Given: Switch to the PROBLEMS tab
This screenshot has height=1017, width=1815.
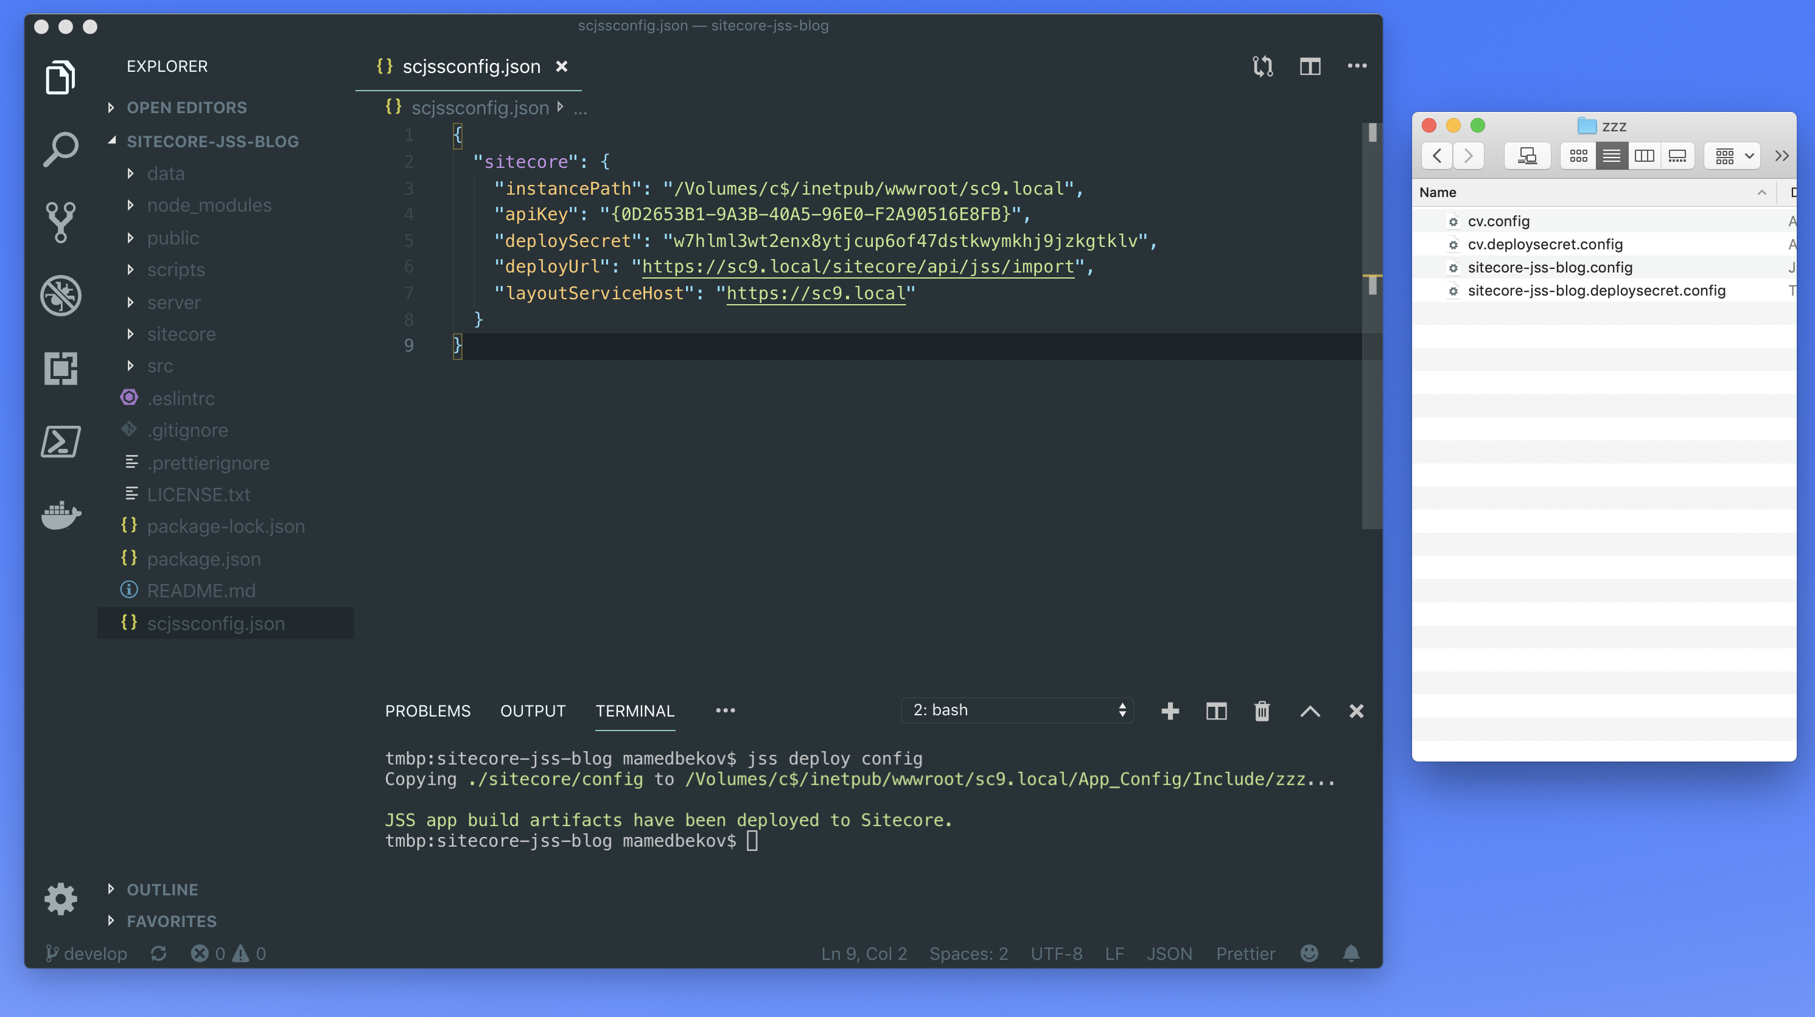Looking at the screenshot, I should click(428, 710).
